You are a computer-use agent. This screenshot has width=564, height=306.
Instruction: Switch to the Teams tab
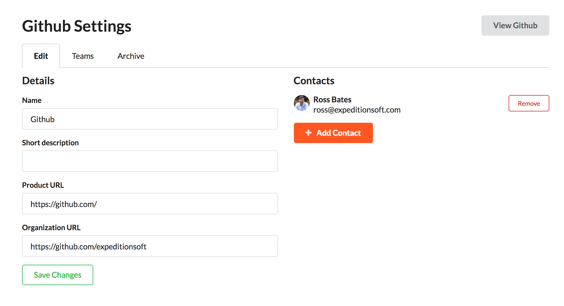83,56
